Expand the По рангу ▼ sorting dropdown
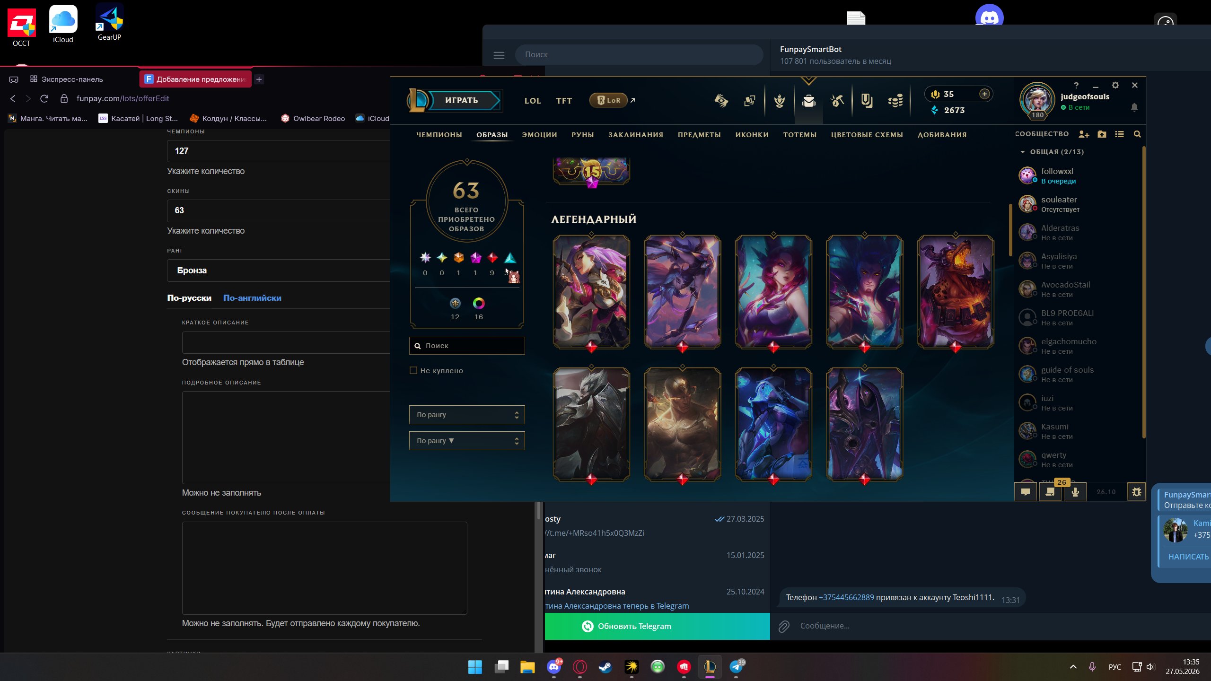1211x681 pixels. [x=467, y=441]
